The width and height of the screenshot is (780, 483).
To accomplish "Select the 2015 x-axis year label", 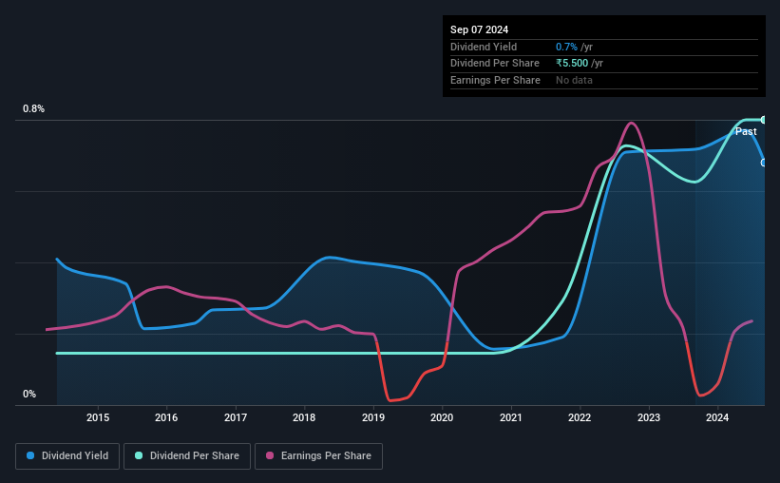I will 98,417.
